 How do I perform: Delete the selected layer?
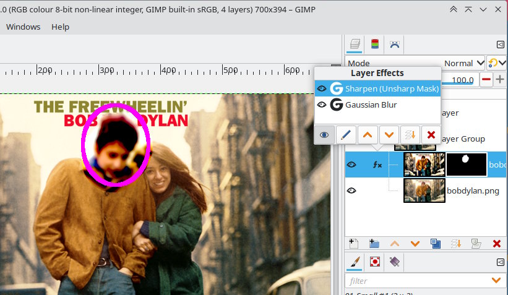496,244
